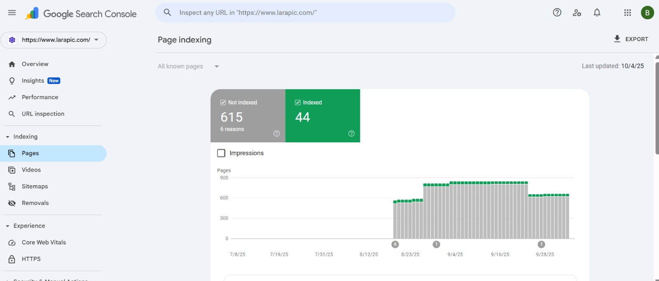Click the Indexed card help icon
The height and width of the screenshot is (281, 659).
tap(351, 133)
